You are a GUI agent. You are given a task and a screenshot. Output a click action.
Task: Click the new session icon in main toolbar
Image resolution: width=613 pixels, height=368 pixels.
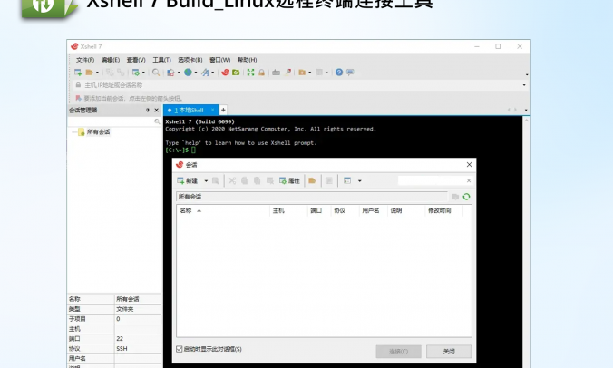78,73
